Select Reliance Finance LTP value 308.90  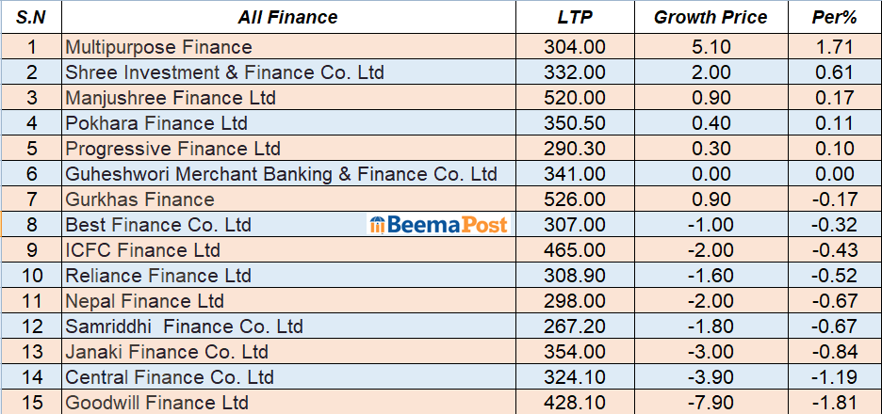pyautogui.click(x=574, y=276)
